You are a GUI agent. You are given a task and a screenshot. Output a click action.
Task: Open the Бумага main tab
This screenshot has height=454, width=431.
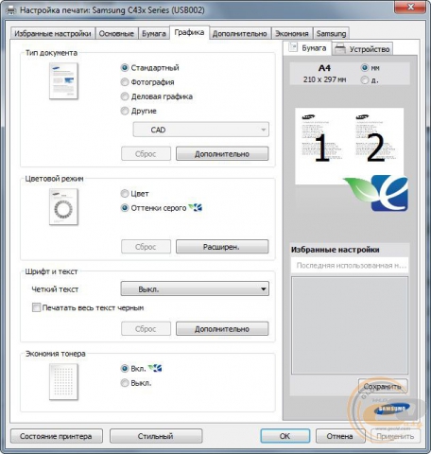click(x=154, y=33)
